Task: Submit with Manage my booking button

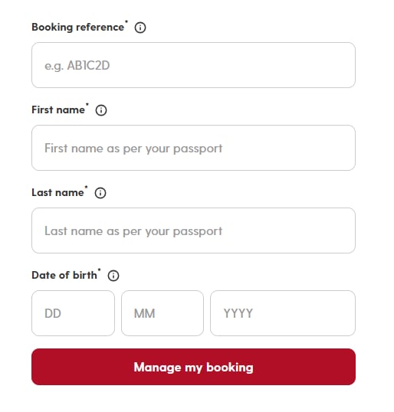Action: [x=193, y=367]
